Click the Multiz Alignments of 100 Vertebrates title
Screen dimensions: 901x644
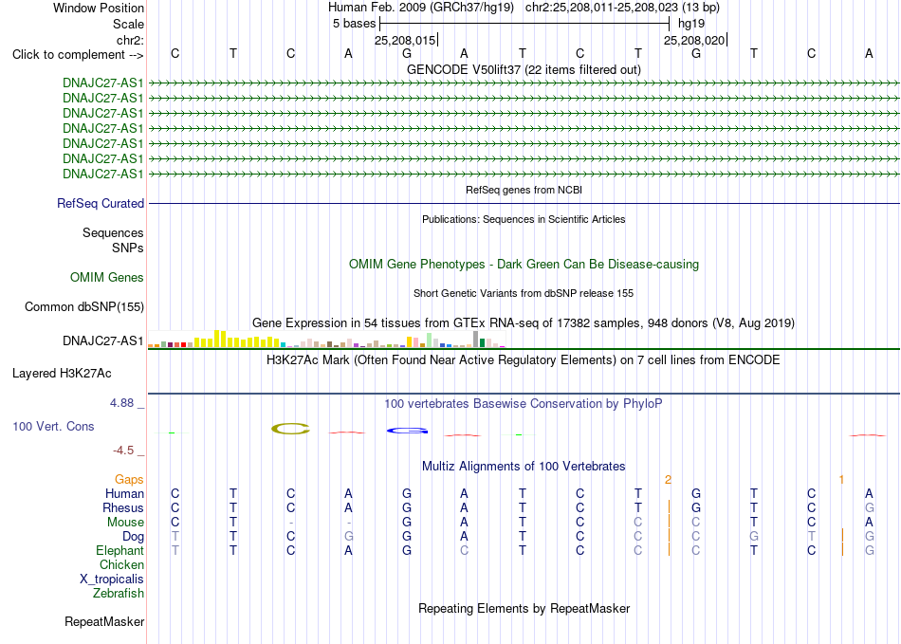tap(524, 466)
